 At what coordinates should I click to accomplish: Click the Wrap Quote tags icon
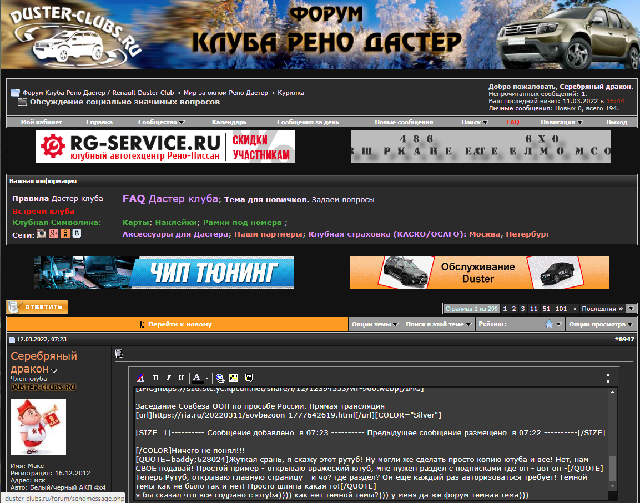point(249,378)
